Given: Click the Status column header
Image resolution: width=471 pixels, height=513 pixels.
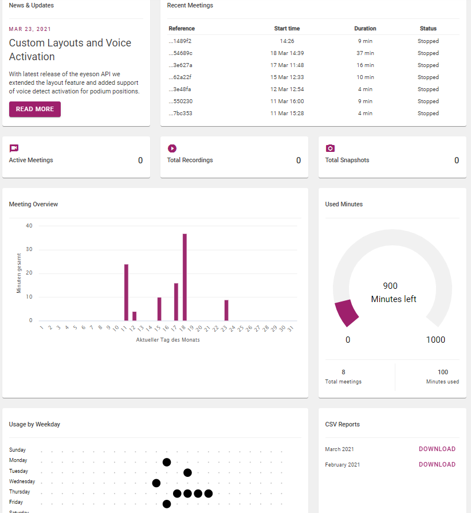Looking at the screenshot, I should click(x=428, y=28).
